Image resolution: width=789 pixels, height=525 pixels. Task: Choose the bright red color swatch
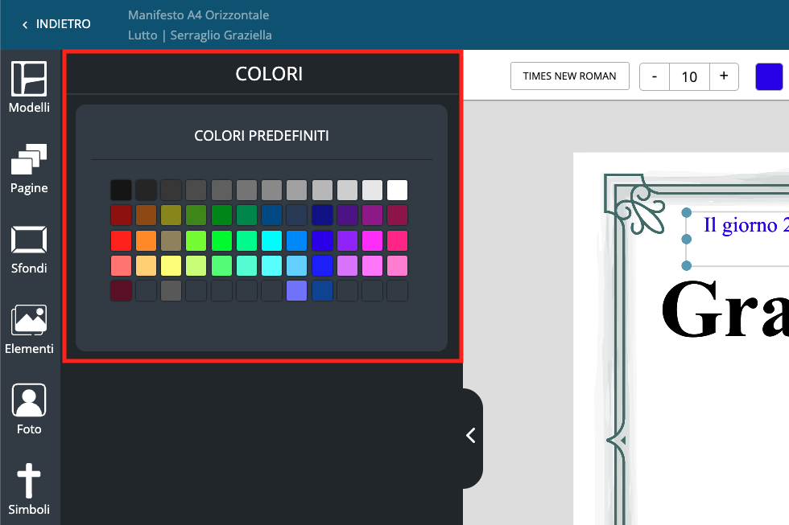121,240
